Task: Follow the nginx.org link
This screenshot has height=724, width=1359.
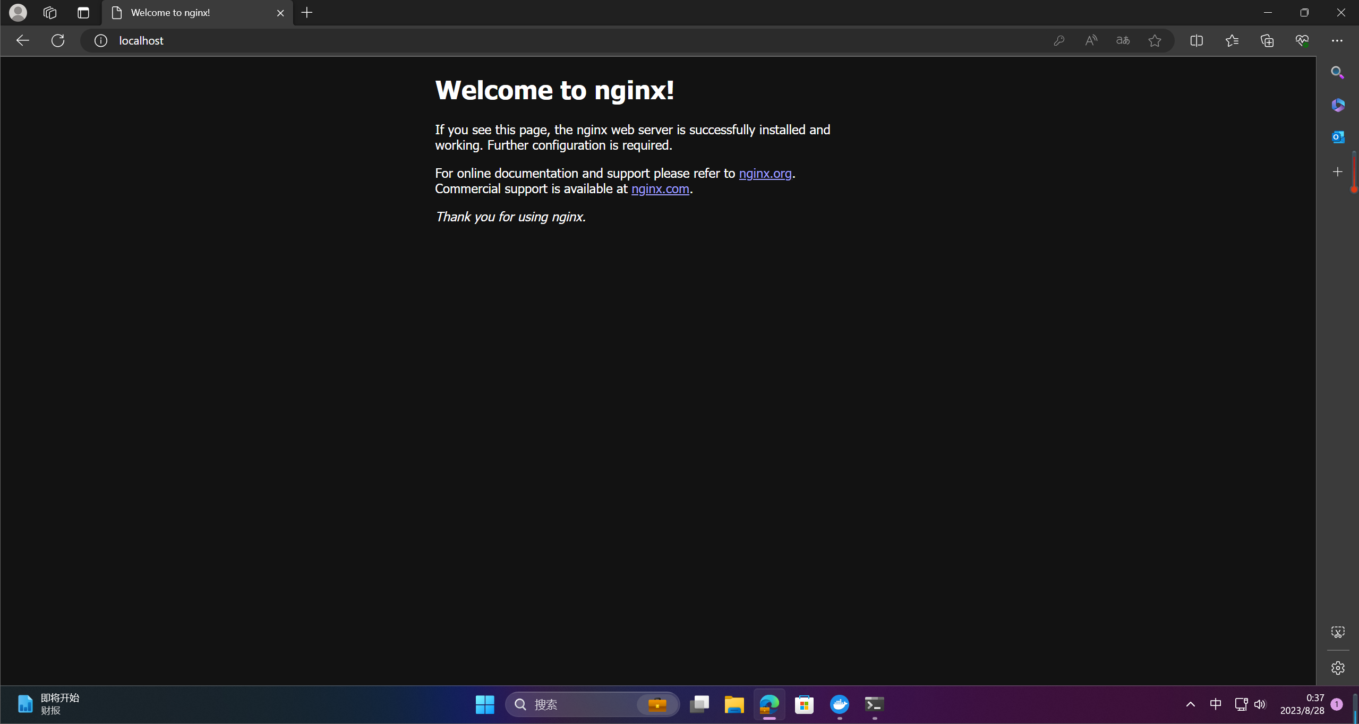Action: click(765, 173)
